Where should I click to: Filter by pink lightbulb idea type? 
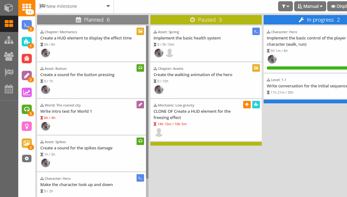click(x=27, y=126)
